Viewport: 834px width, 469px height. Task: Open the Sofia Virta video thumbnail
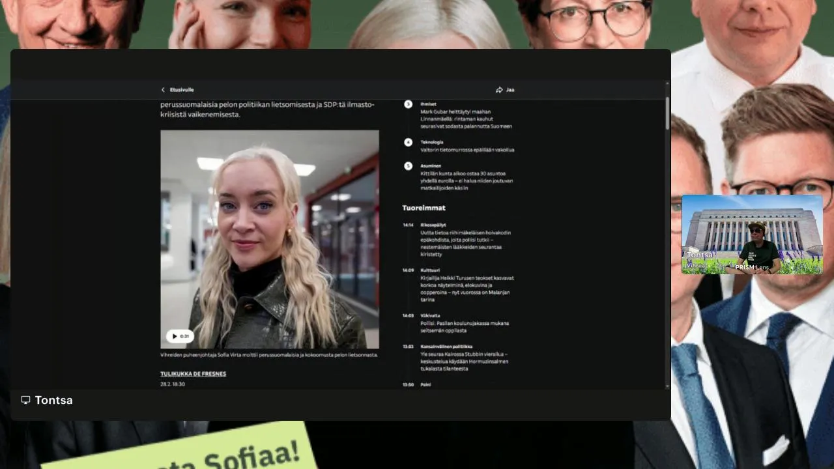pos(270,239)
